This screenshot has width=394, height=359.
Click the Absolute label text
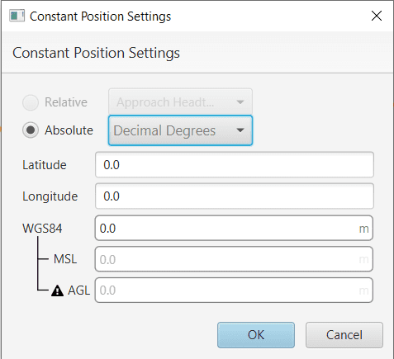pos(69,130)
